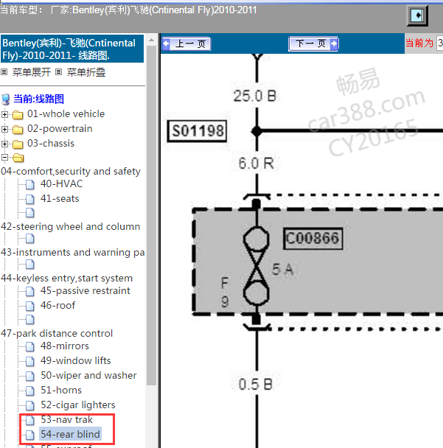Open 49-window lifts diagram
Screen dimensions: 443x448
coord(75,360)
